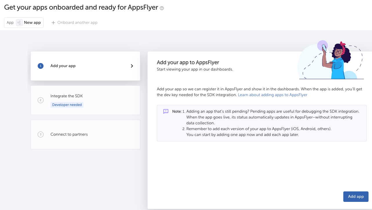Open the App selector labeled New app
Image resolution: width=372 pixels, height=210 pixels.
coord(24,23)
